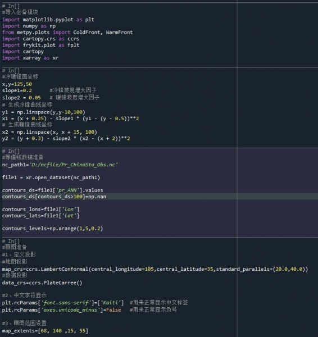Click the 'x,y=125,50' assignment line
The width and height of the screenshot is (318, 337).
click(17, 84)
